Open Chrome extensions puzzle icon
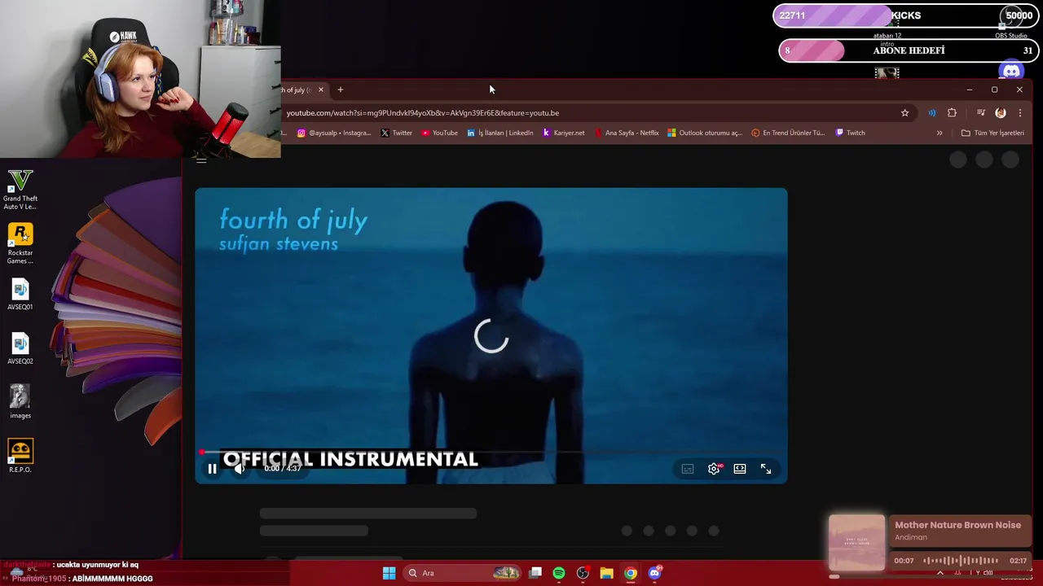This screenshot has width=1043, height=586. [952, 113]
